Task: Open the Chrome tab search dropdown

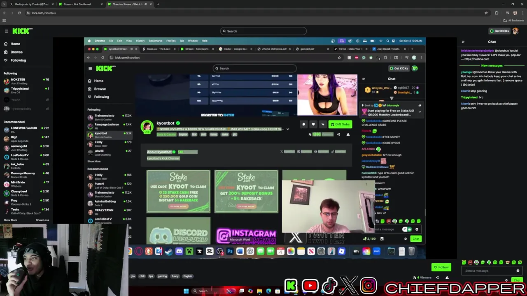Action: pos(4,4)
